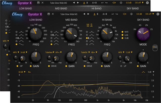The image size is (161, 103).
Task: Click X icon beside back window save icon
Action: [43, 3]
